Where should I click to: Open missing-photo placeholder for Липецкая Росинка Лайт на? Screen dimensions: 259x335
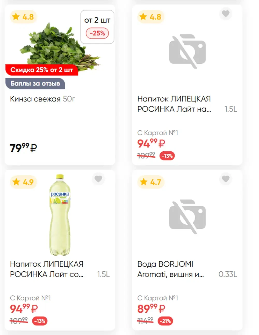coord(187,51)
